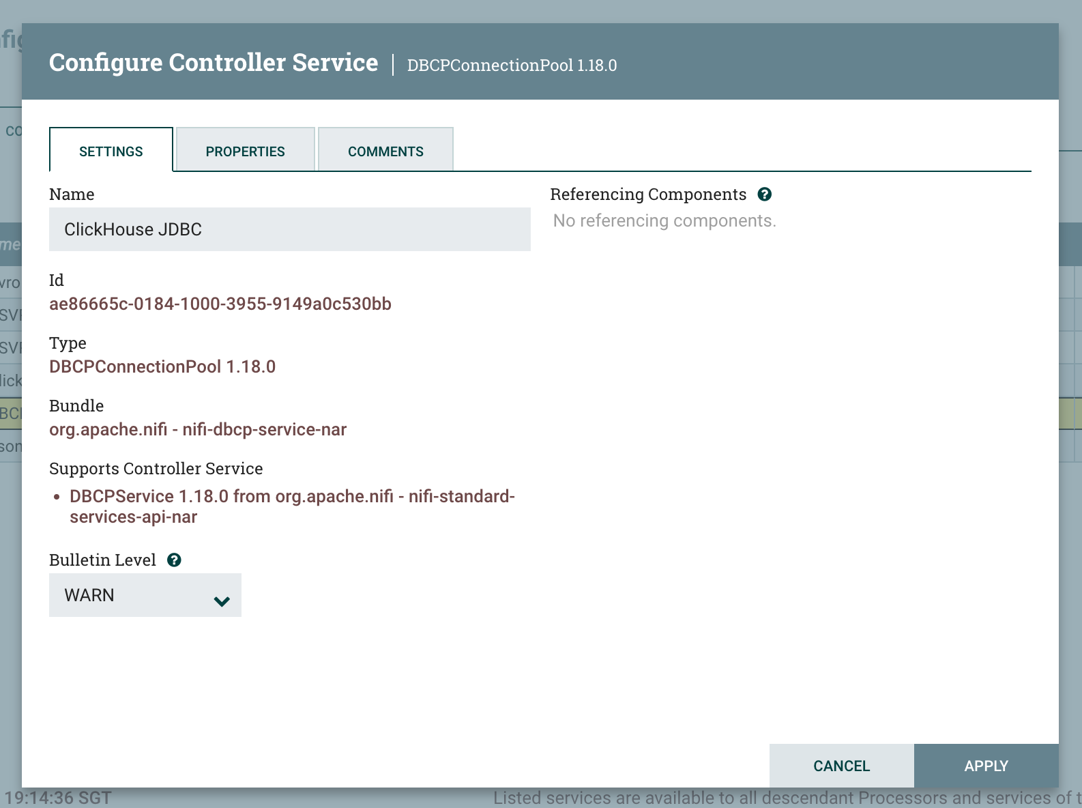Viewport: 1082px width, 808px height.
Task: Click the 19:14:36 SGT timestamp
Action: [x=58, y=798]
